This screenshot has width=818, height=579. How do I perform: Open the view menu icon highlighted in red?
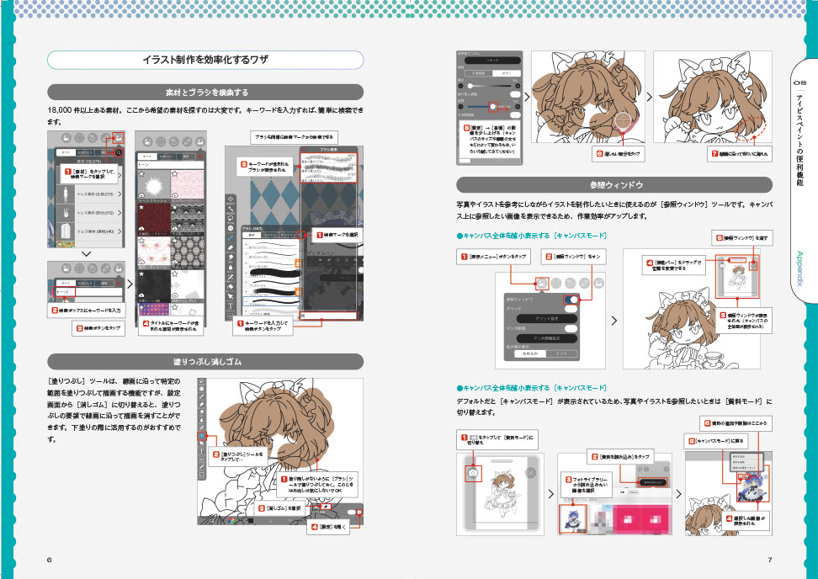tap(542, 284)
